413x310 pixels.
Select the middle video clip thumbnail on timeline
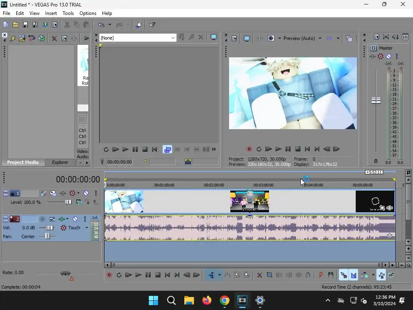tap(249, 201)
